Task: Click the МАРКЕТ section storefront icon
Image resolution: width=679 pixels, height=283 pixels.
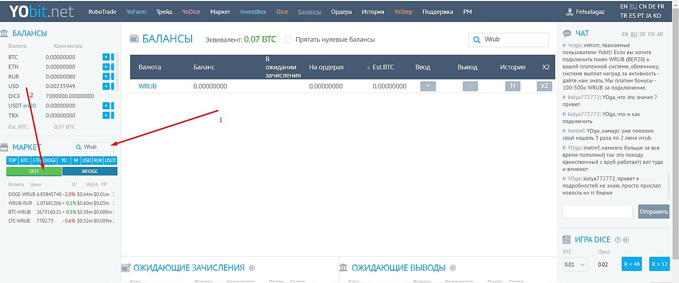Action: click(x=4, y=147)
